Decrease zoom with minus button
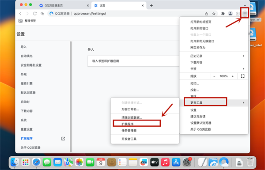 click(214, 76)
